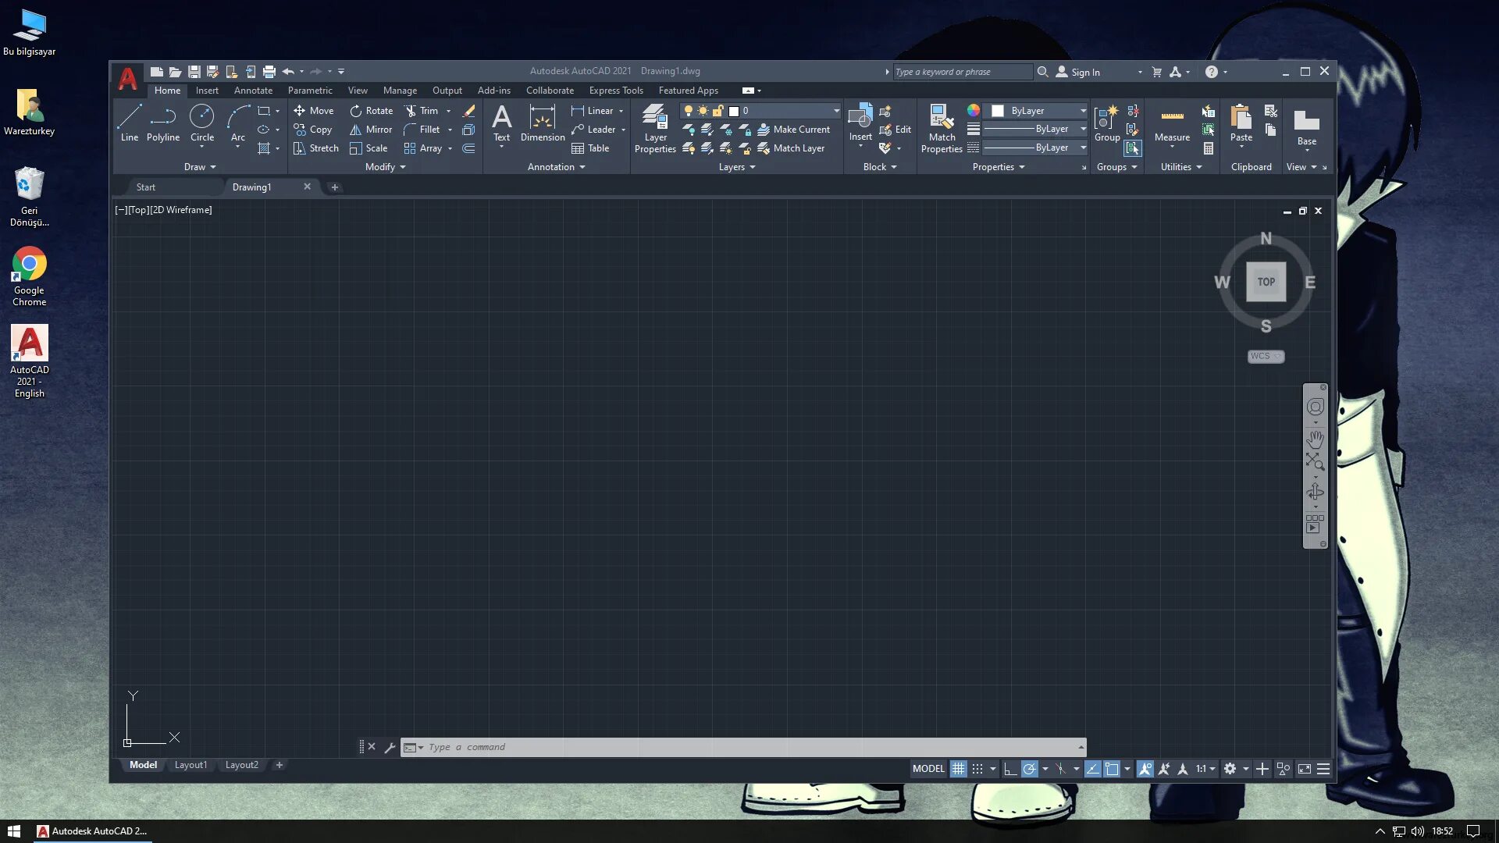Open the WCS coordinate system dropdown
1499x843 pixels.
click(1266, 356)
